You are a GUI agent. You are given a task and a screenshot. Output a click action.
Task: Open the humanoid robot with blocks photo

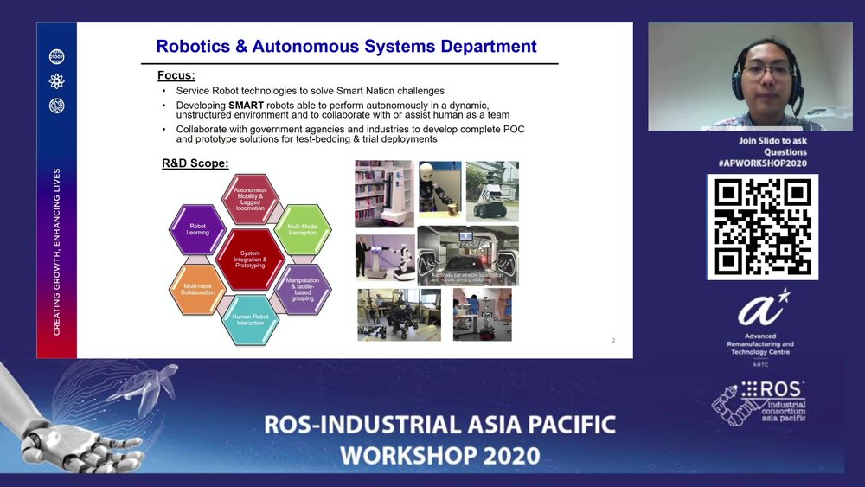pos(439,190)
